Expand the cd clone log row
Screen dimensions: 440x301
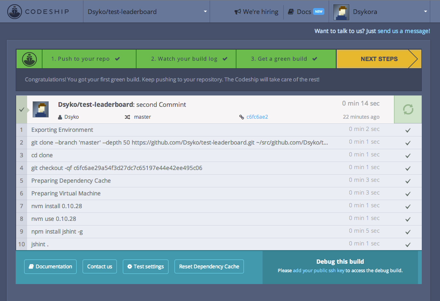tap(219, 155)
